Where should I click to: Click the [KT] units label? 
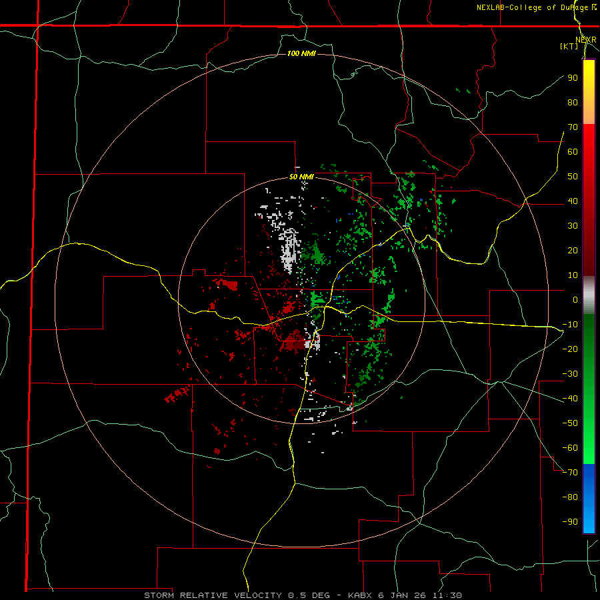click(x=569, y=46)
